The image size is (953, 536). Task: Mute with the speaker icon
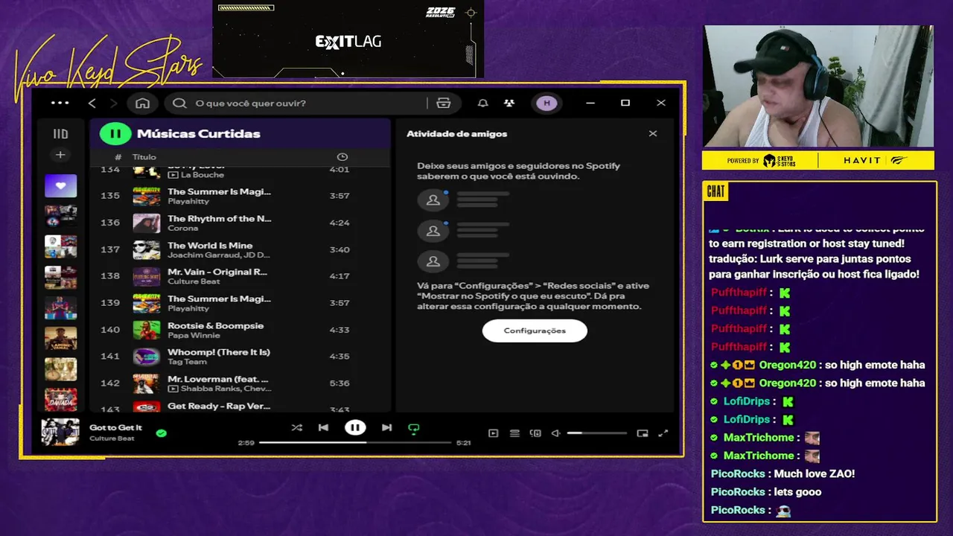(x=555, y=433)
